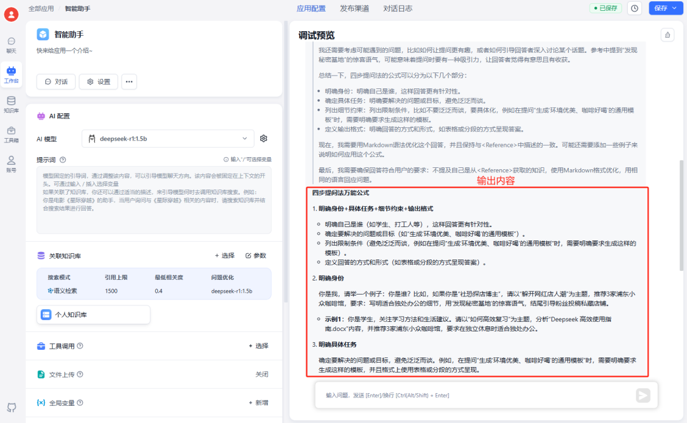The height and width of the screenshot is (423, 687).
Task: Click 选择 for 关联知识库
Action: [x=225, y=256]
